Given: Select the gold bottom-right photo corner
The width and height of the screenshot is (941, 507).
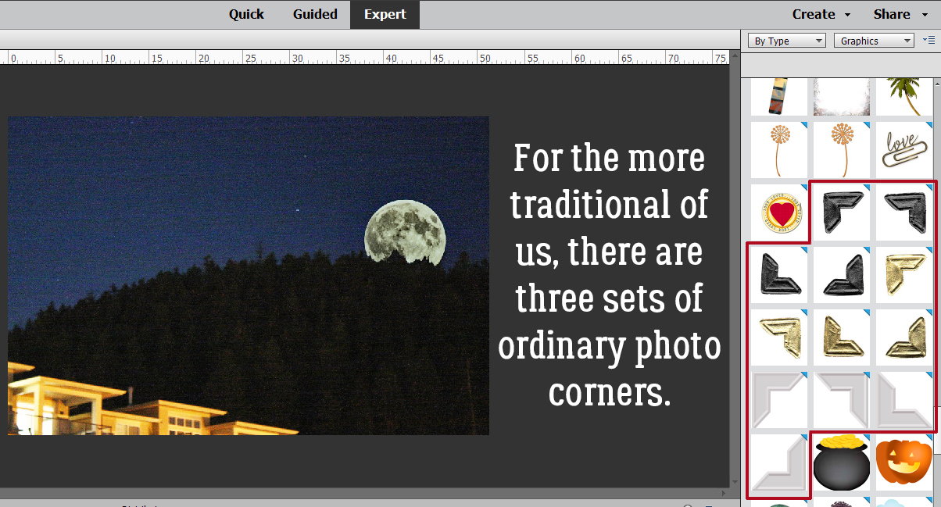Looking at the screenshot, I should coord(904,337).
